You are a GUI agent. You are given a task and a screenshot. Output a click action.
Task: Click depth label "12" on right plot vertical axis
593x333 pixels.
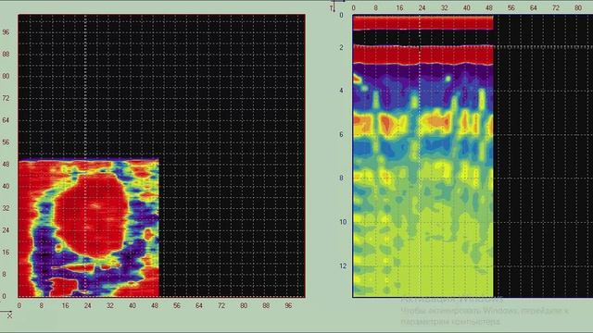click(343, 265)
